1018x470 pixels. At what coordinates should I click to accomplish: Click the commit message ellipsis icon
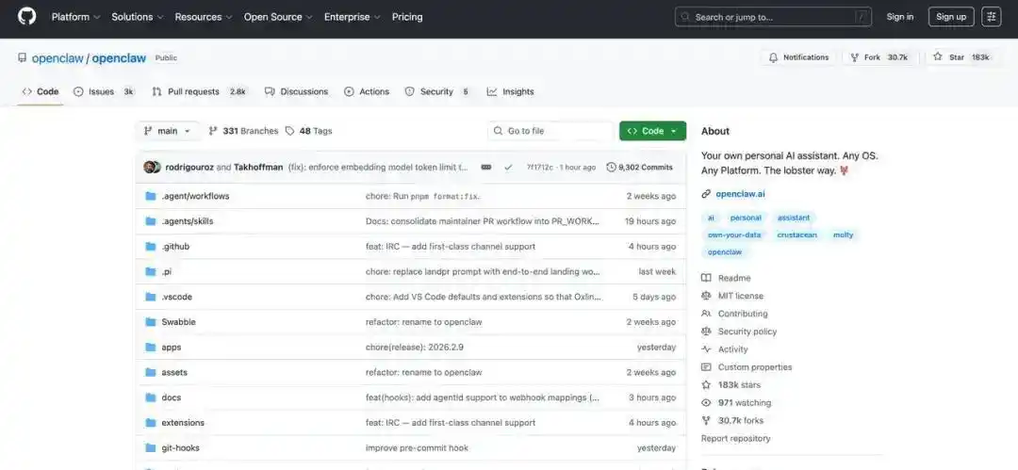coord(486,167)
